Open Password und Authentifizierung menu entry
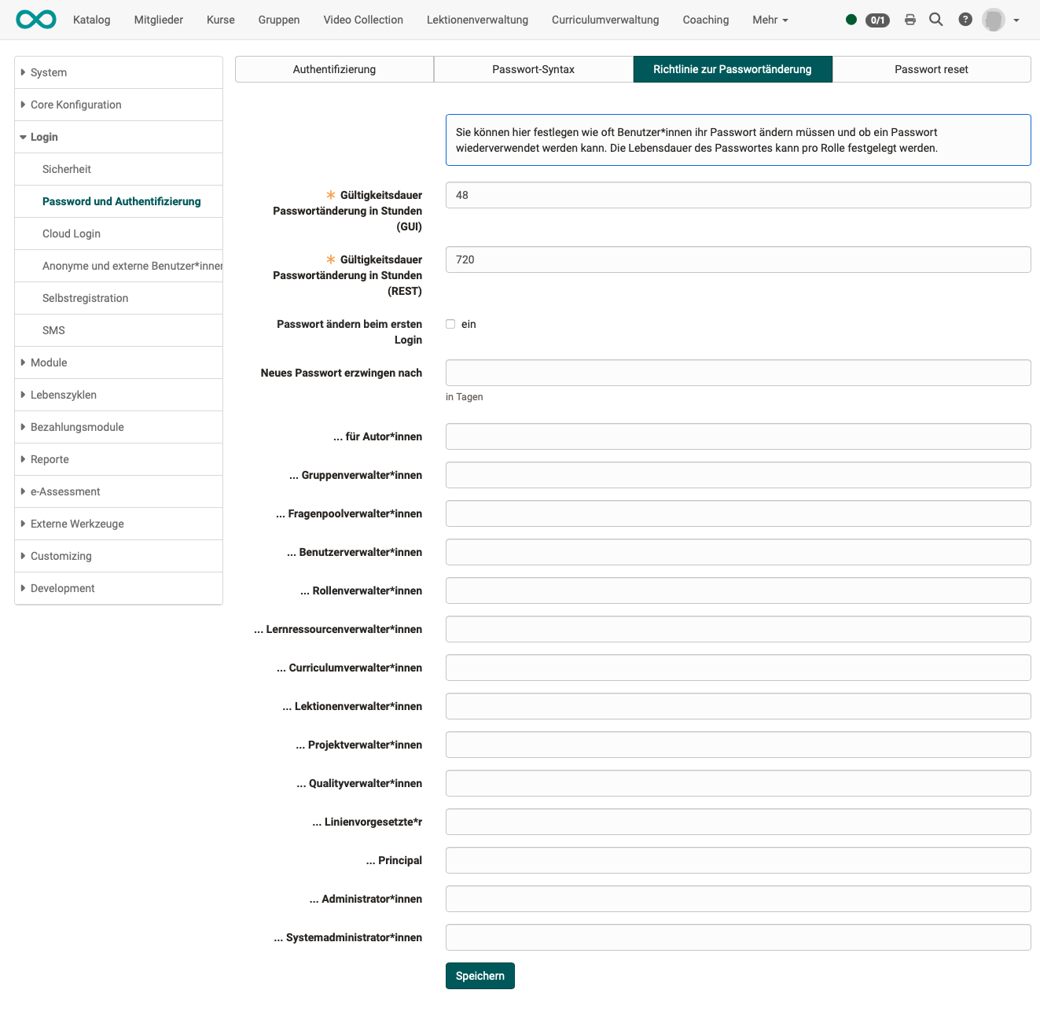 [x=119, y=201]
